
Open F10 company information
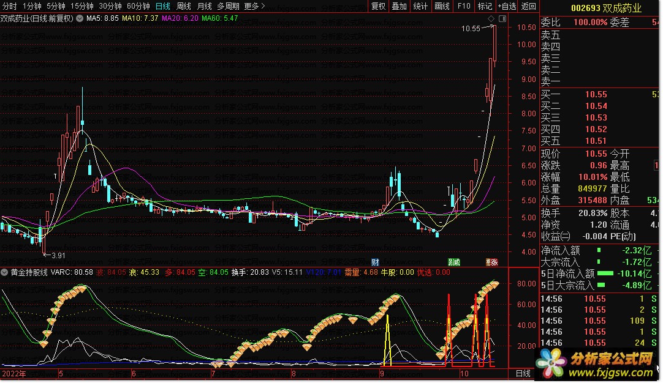coord(464,6)
